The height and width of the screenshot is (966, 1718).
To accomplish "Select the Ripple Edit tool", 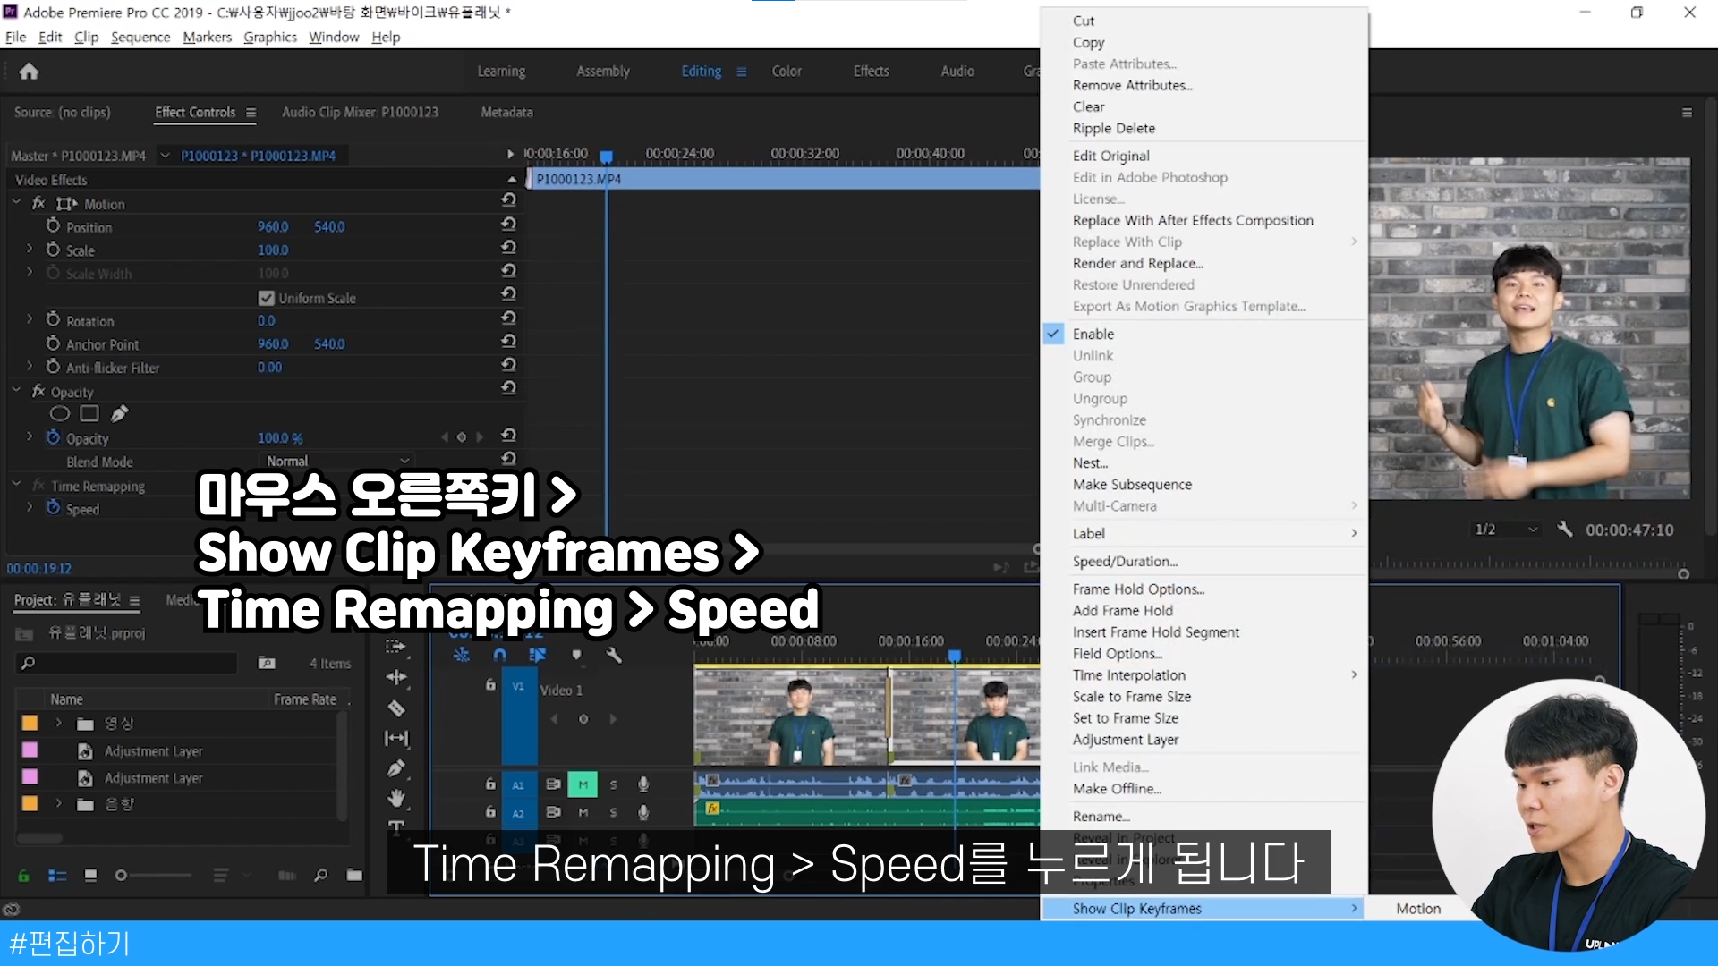I will click(396, 677).
